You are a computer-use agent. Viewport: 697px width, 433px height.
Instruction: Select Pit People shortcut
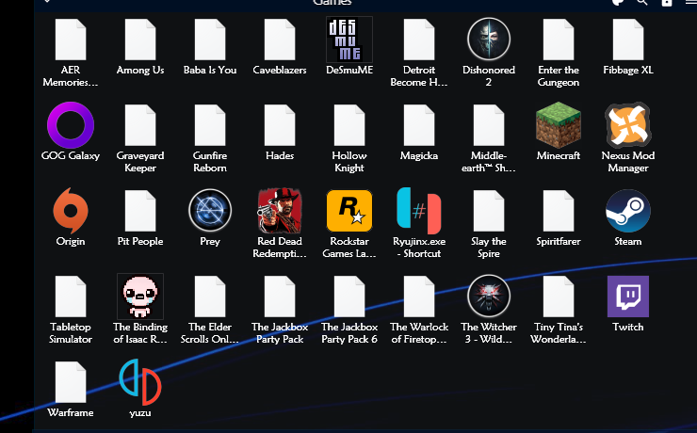[140, 211]
